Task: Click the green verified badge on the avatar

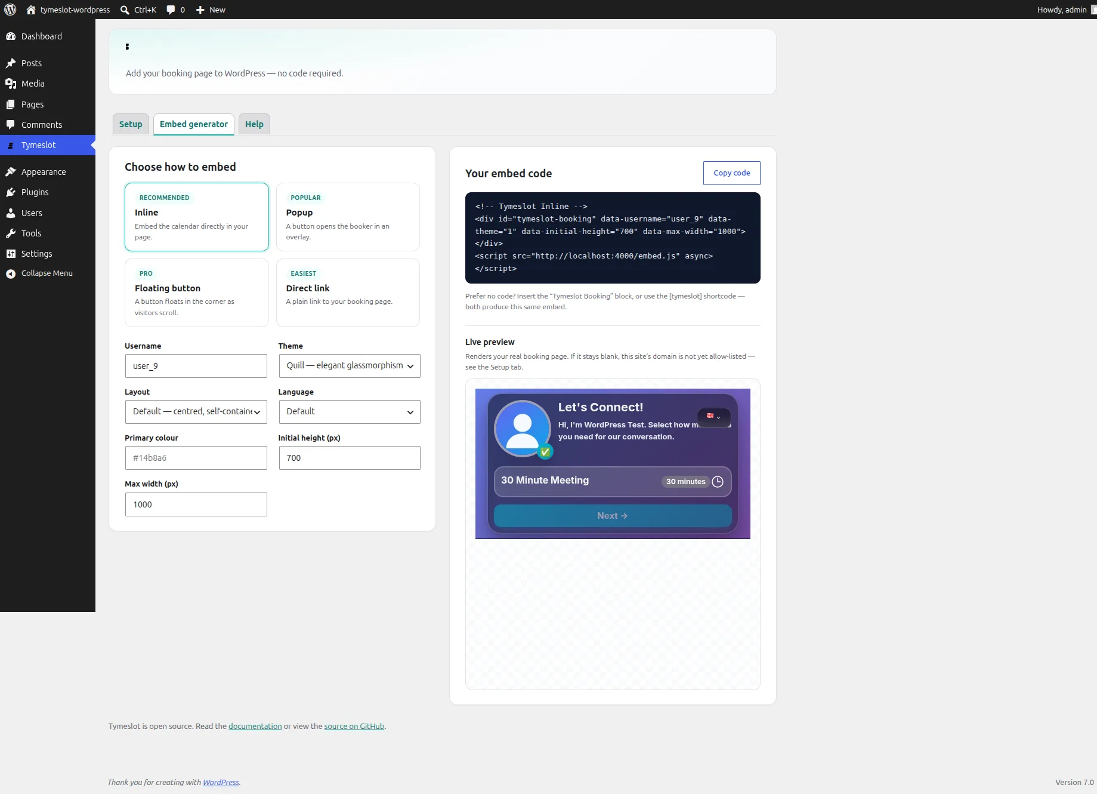Action: (545, 452)
